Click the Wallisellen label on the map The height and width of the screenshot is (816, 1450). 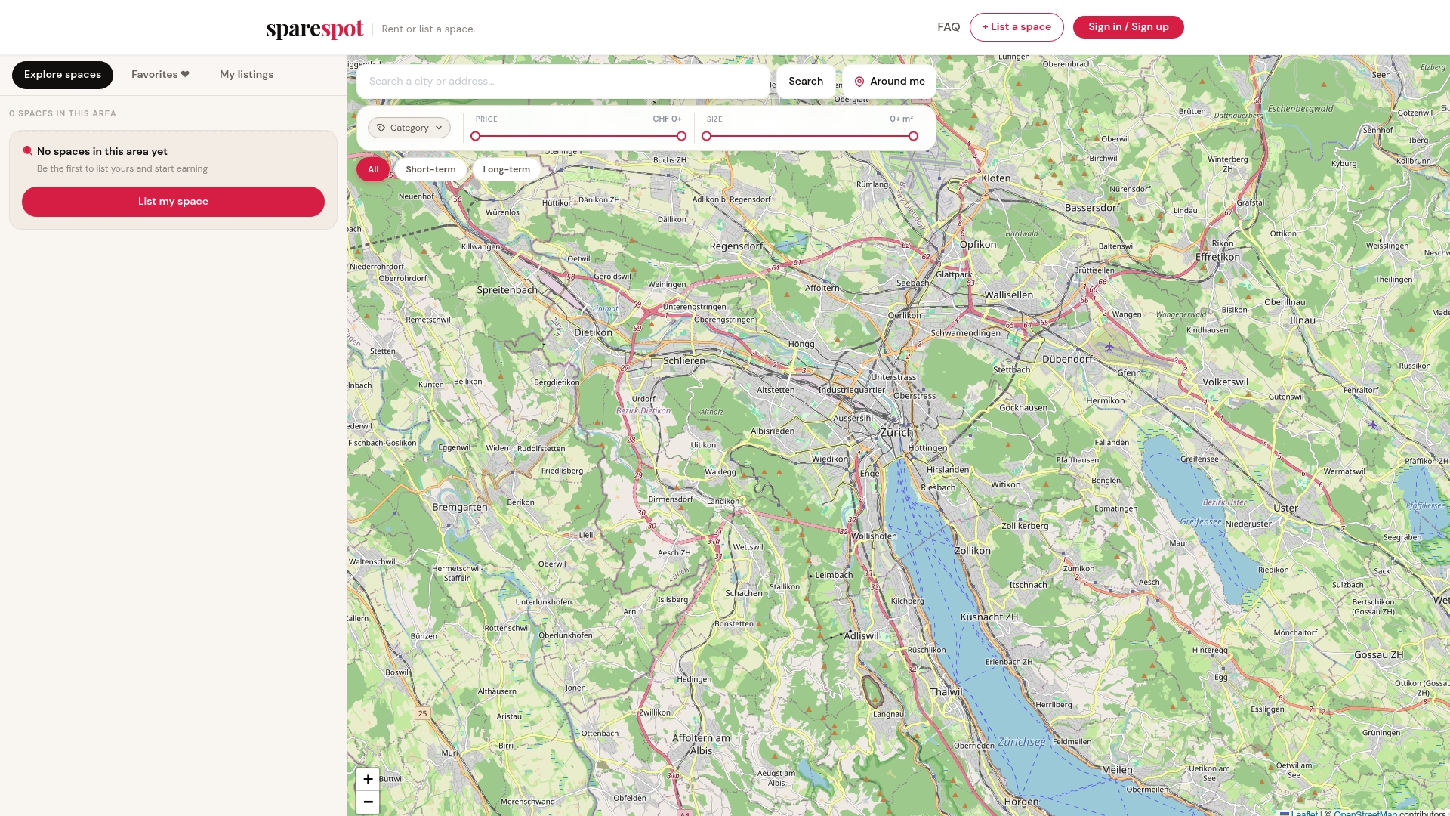(x=1009, y=295)
